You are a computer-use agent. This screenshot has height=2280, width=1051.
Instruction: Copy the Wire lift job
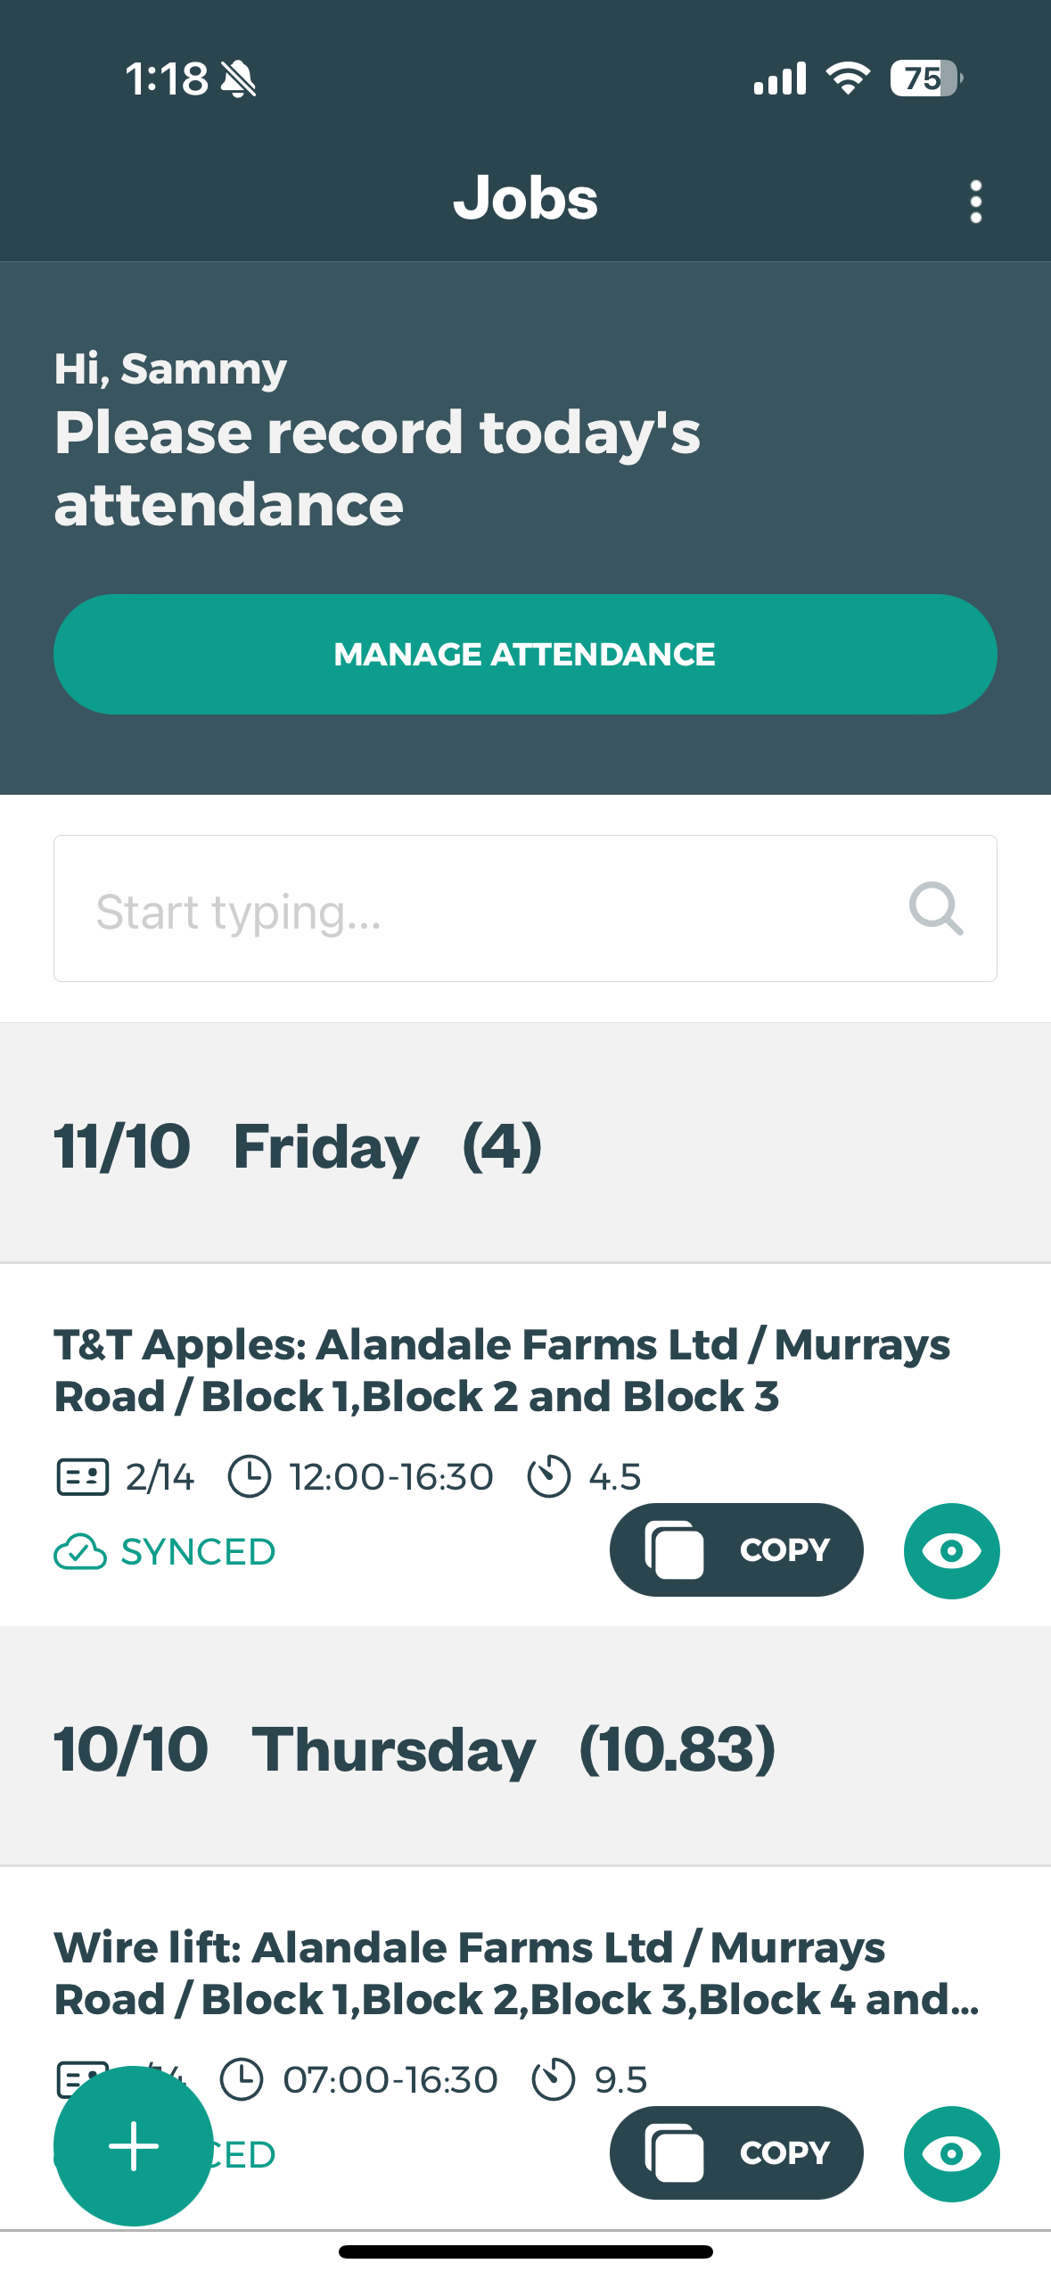(736, 2152)
